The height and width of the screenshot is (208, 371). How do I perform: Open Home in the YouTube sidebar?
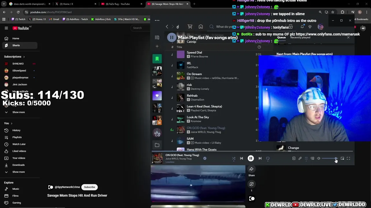[x=16, y=38]
